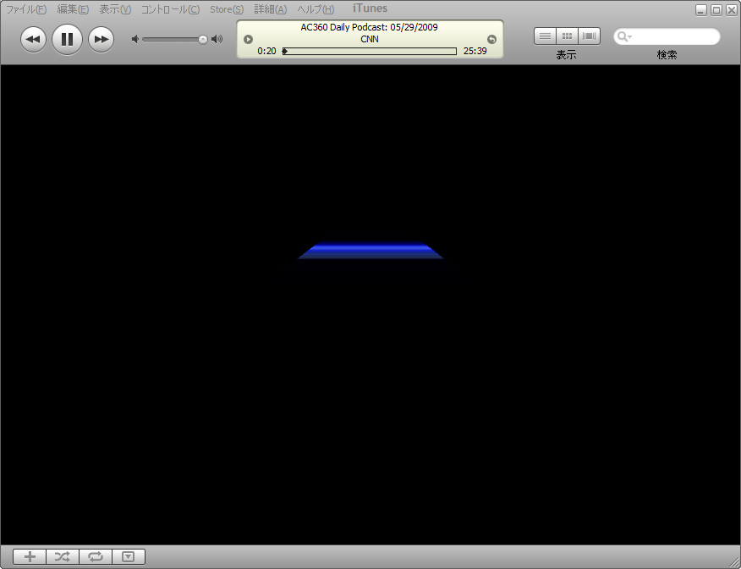Click the playback progress bar
Image resolution: width=741 pixels, height=569 pixels.
tap(370, 51)
